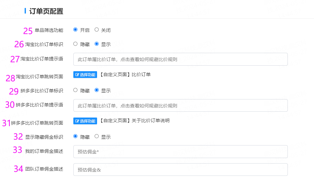
Task: Click the 淘宝比价订单标识 label
Action: (44, 44)
